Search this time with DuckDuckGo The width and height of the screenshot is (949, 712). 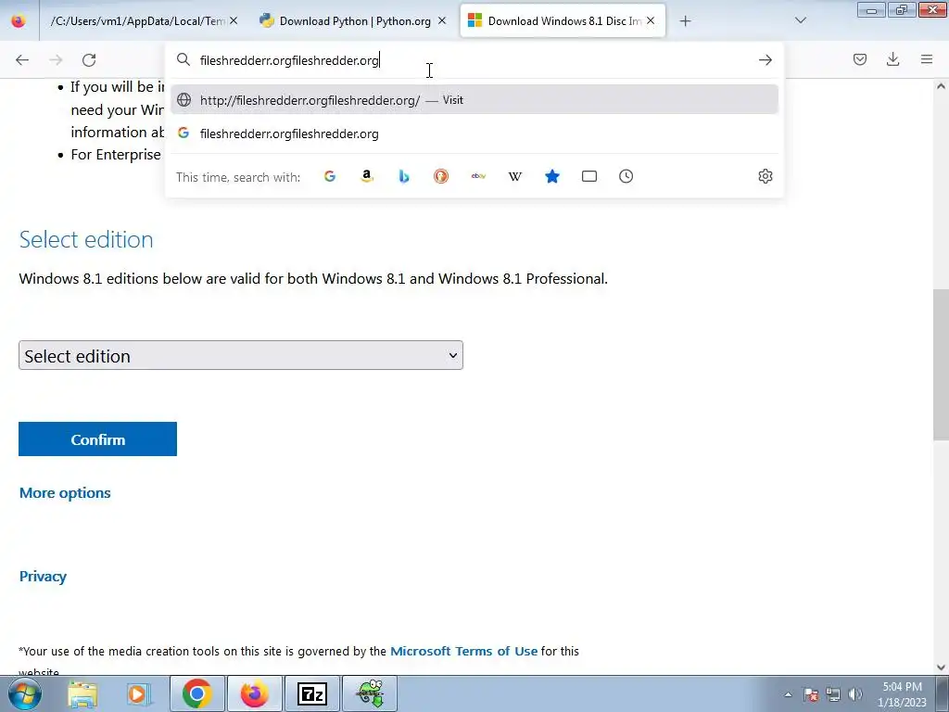tap(440, 176)
